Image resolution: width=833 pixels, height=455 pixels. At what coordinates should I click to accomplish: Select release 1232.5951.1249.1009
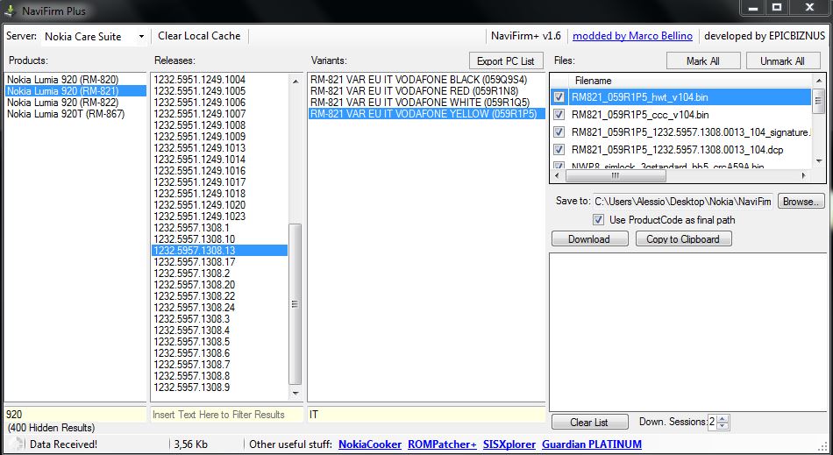point(219,137)
